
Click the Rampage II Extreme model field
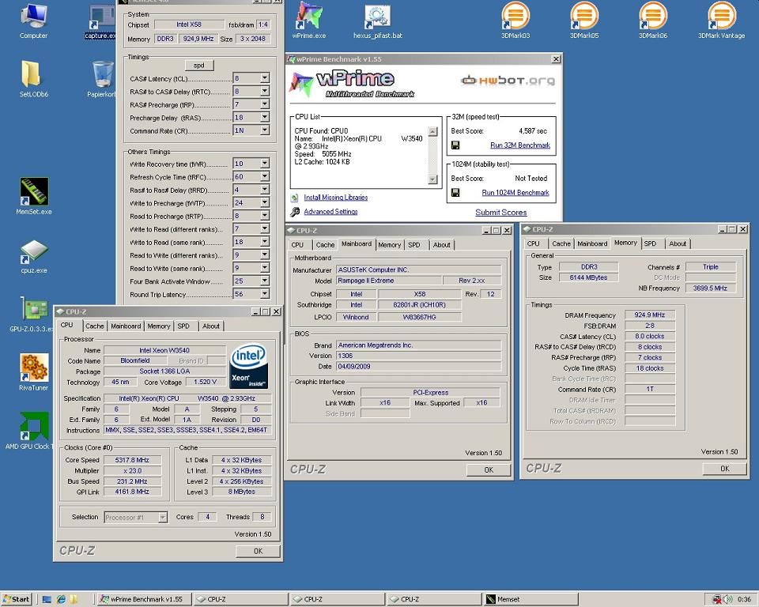click(x=389, y=281)
